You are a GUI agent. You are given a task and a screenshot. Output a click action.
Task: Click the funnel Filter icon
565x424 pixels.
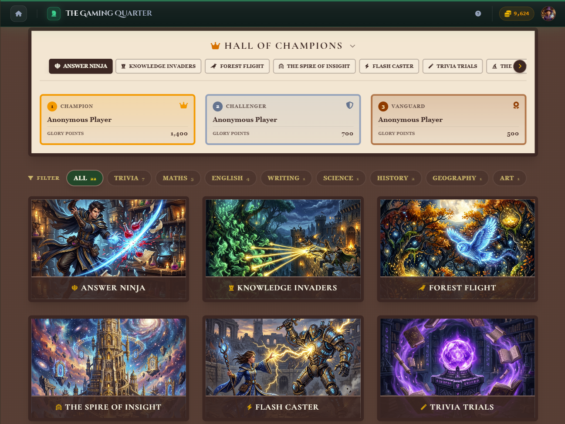[x=30, y=178]
